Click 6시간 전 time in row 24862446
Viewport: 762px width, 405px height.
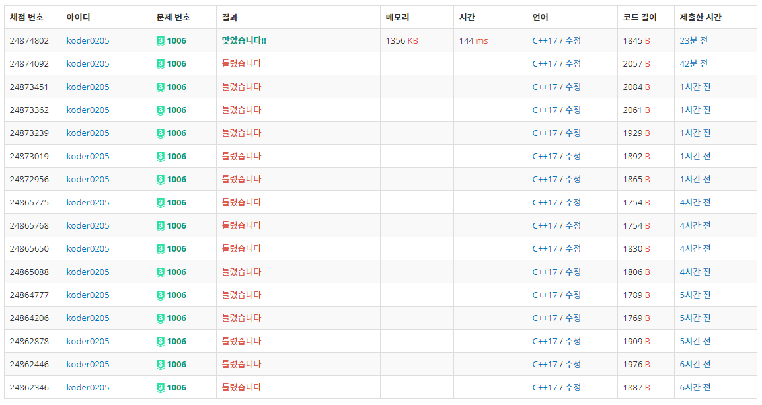[x=695, y=364]
